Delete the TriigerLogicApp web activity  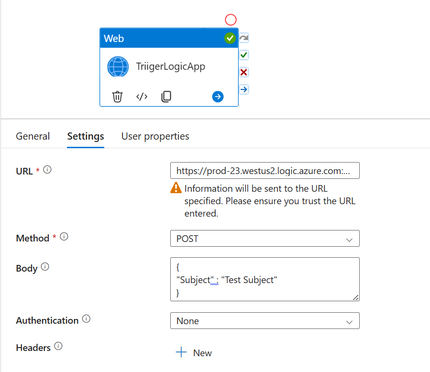(x=117, y=97)
